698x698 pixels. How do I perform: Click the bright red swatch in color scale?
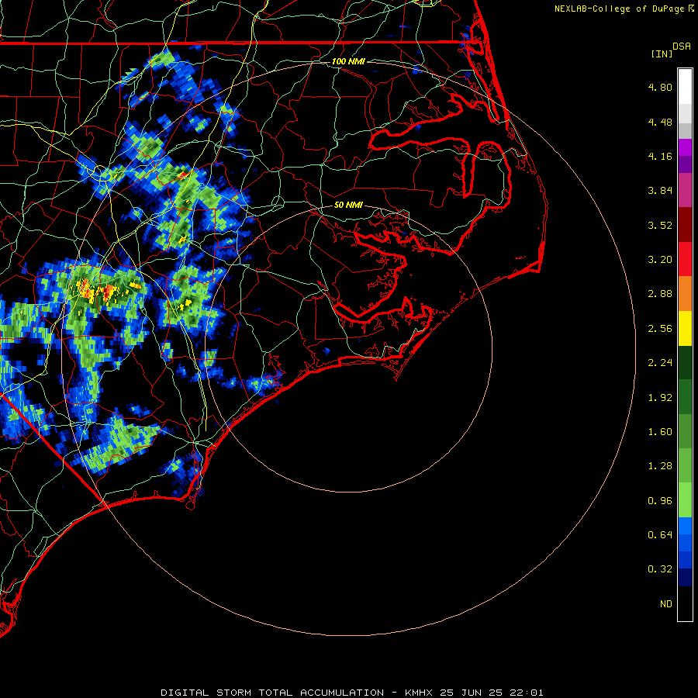tap(685, 259)
